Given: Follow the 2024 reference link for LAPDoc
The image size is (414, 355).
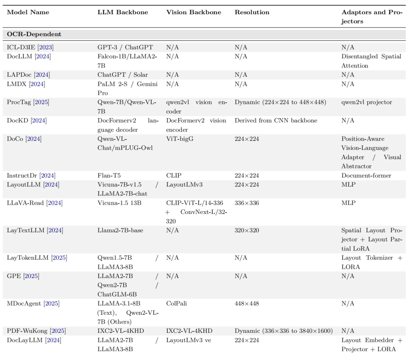Looking at the screenshot, I should [42, 75].
